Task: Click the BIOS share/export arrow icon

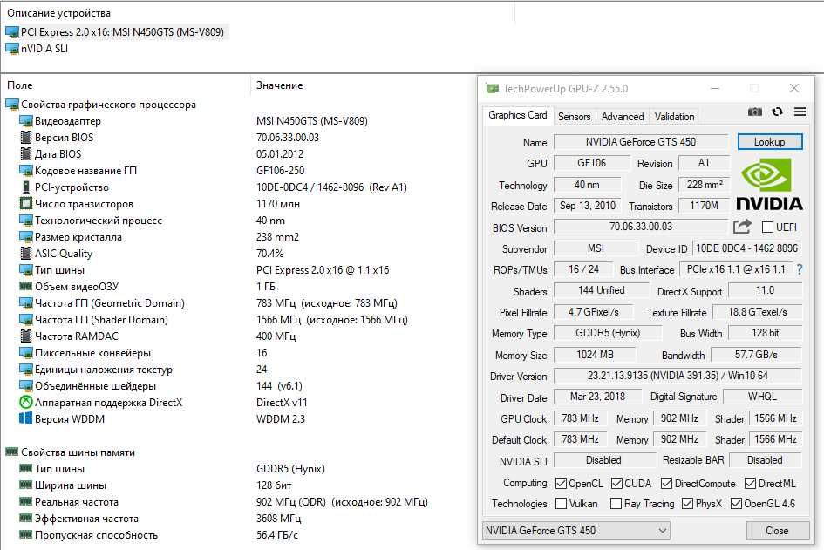Action: click(x=742, y=227)
